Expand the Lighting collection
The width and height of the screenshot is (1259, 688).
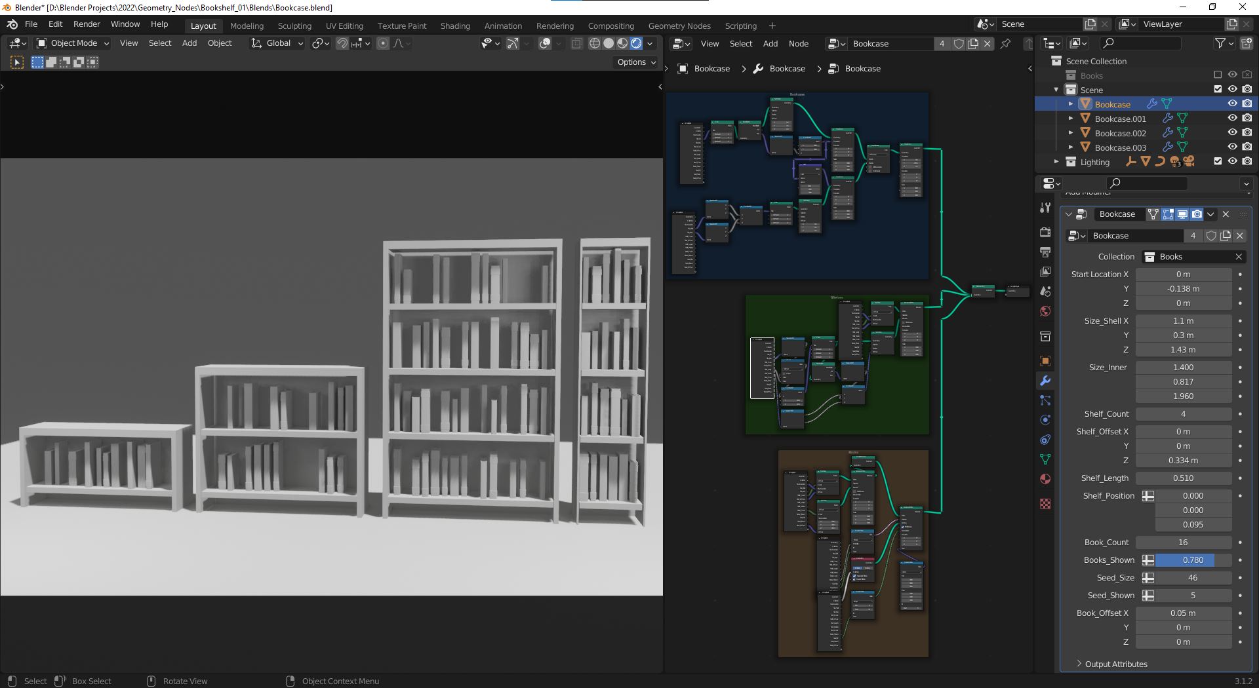point(1056,162)
